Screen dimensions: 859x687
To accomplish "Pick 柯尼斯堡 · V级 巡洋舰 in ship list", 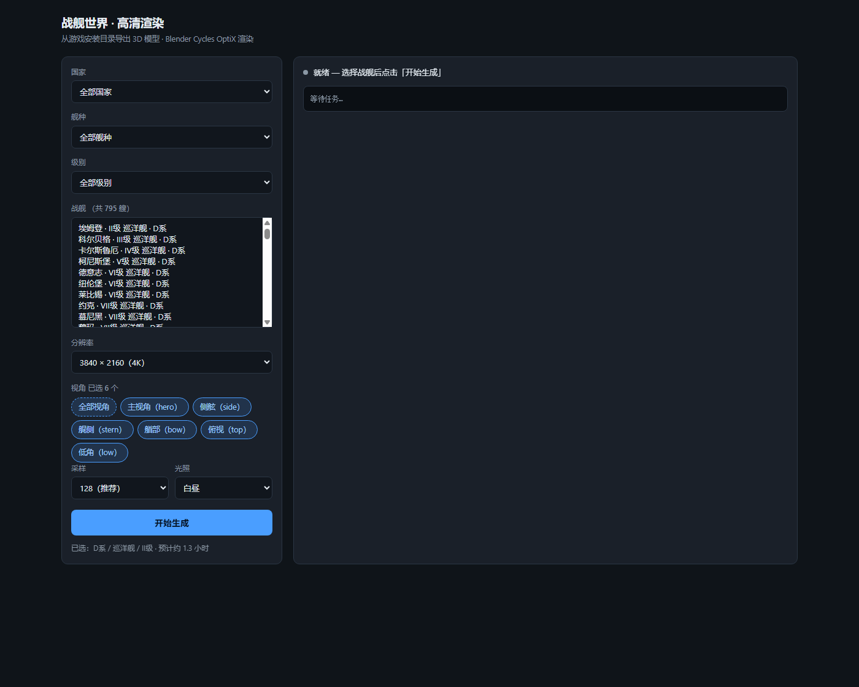I will (x=167, y=261).
